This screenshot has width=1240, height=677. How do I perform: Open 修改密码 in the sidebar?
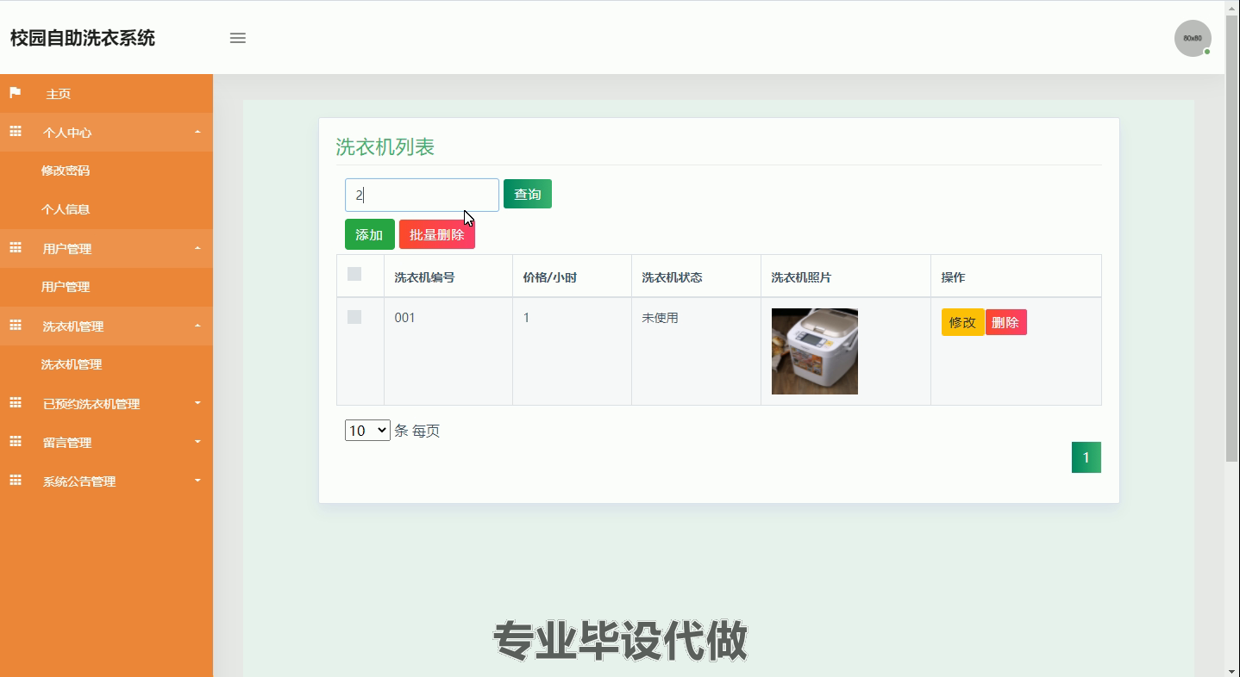pos(66,171)
